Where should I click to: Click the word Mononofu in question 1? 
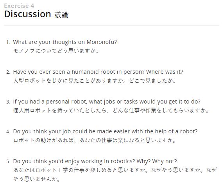tap(102, 42)
